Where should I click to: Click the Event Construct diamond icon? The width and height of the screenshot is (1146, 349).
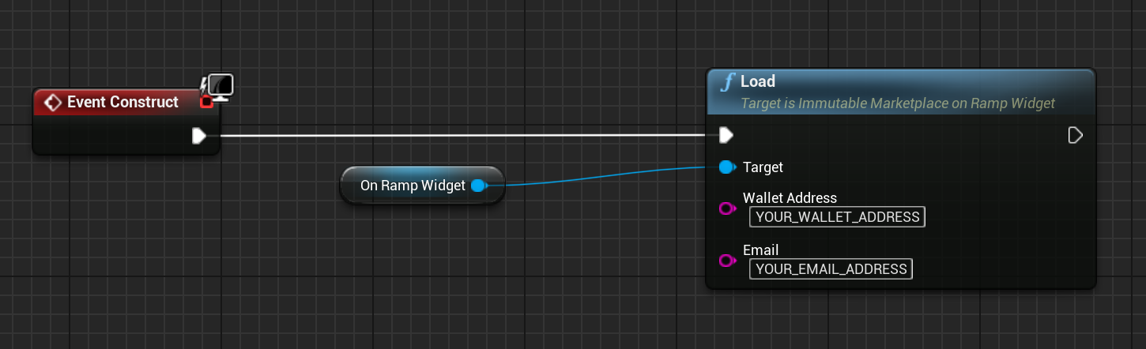tap(53, 103)
